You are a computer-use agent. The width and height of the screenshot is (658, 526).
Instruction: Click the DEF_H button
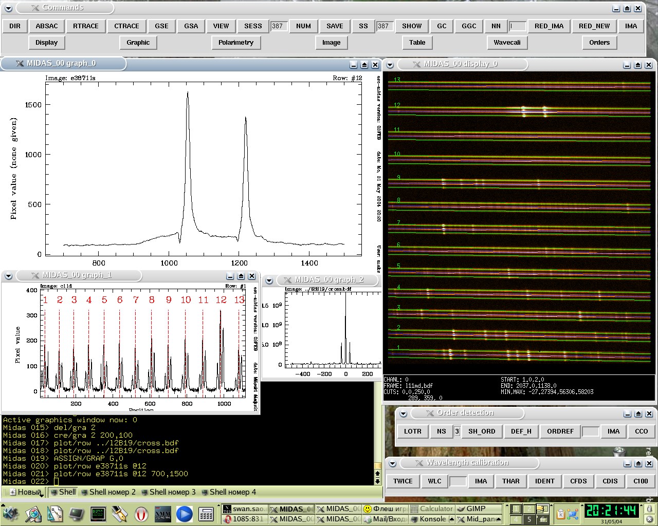[521, 431]
